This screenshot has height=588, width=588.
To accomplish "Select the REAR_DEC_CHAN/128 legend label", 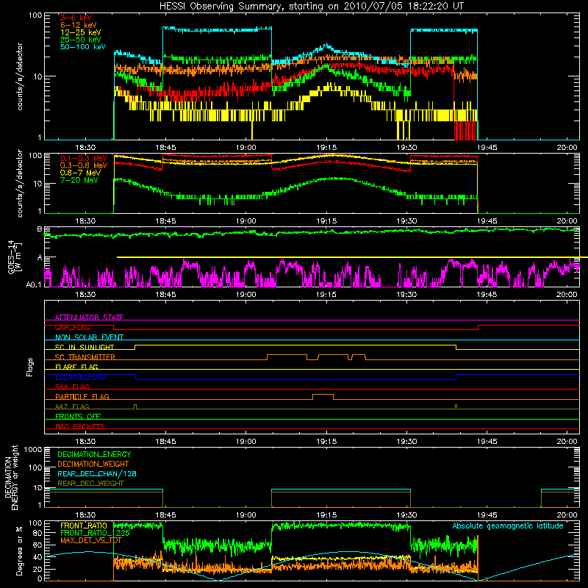I will click(x=97, y=473).
